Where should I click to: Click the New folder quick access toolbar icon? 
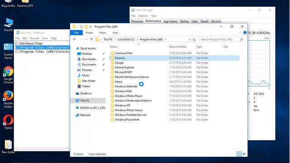[x=86, y=27]
